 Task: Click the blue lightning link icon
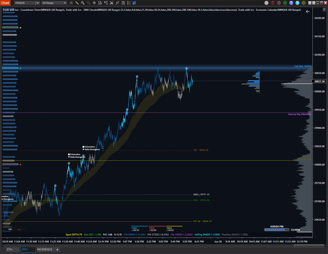click(x=134, y=3)
